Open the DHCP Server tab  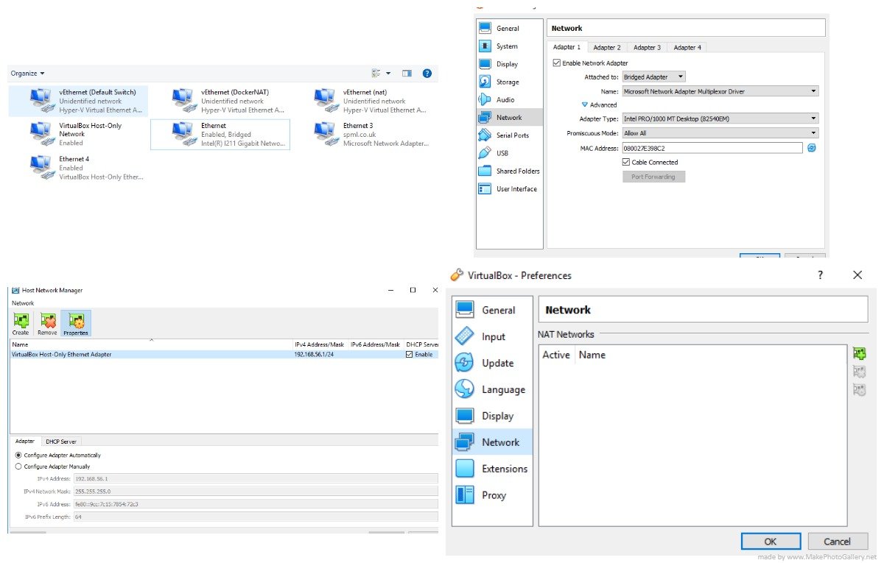click(x=60, y=442)
